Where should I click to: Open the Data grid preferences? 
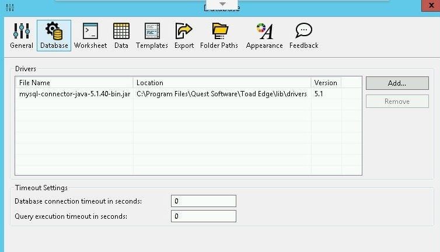(121, 36)
